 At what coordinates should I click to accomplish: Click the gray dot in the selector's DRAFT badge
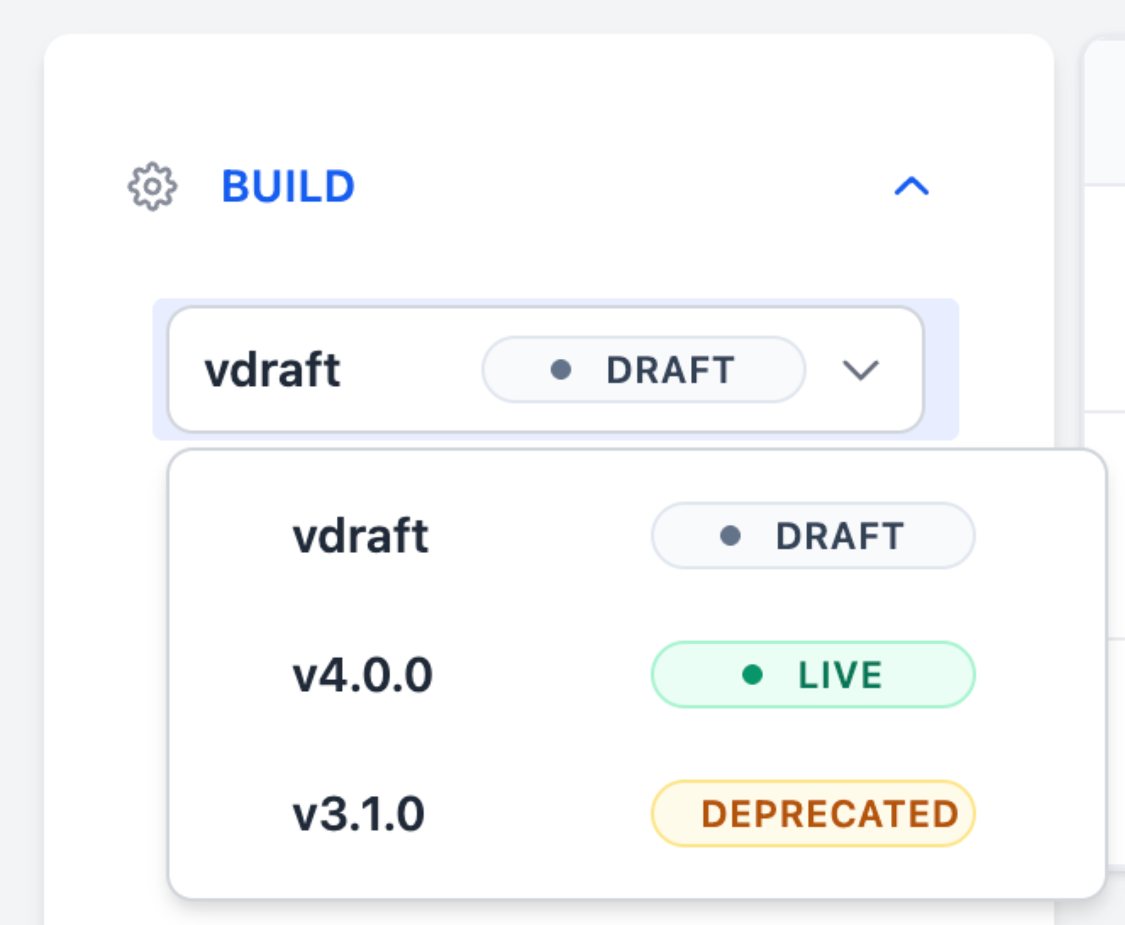point(561,370)
